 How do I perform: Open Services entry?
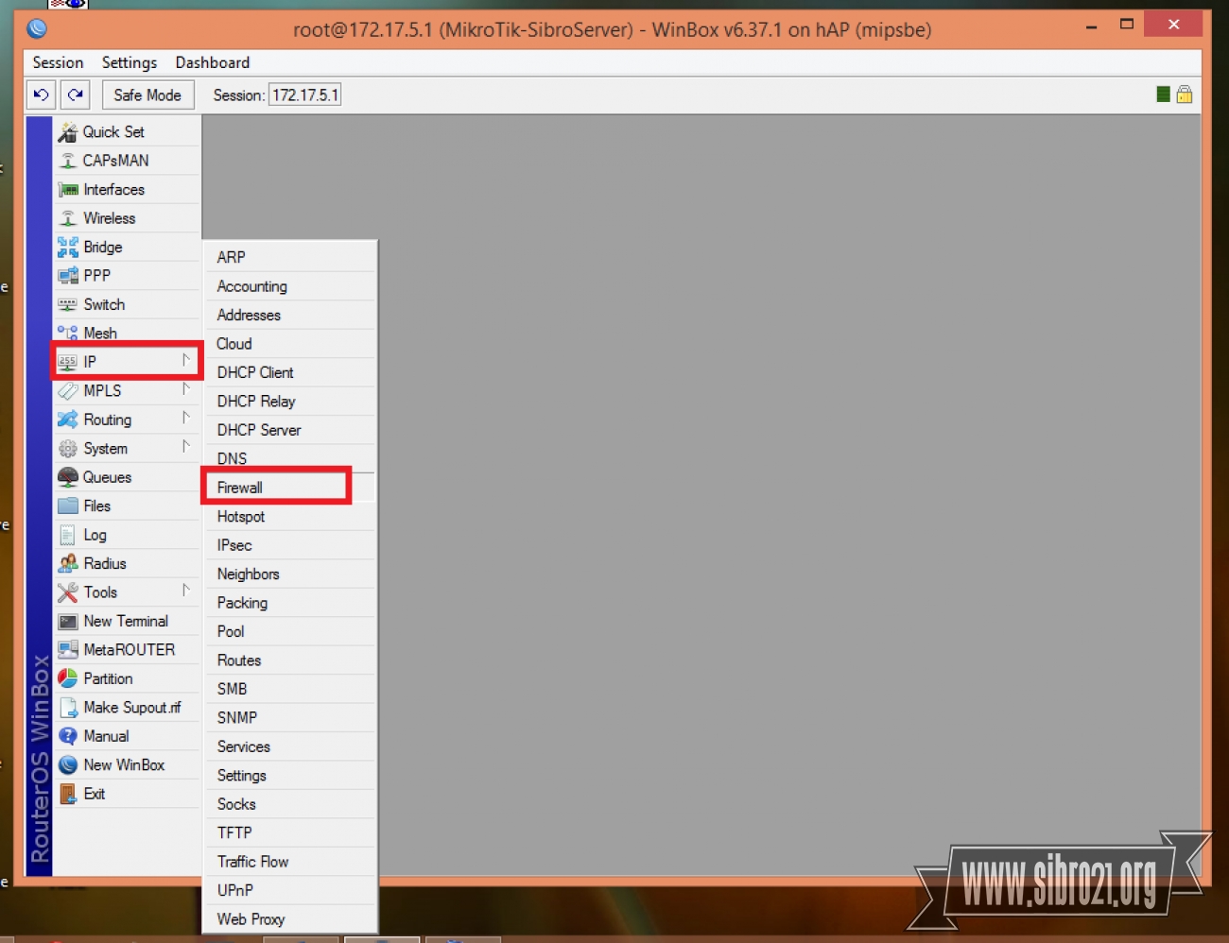(290, 746)
